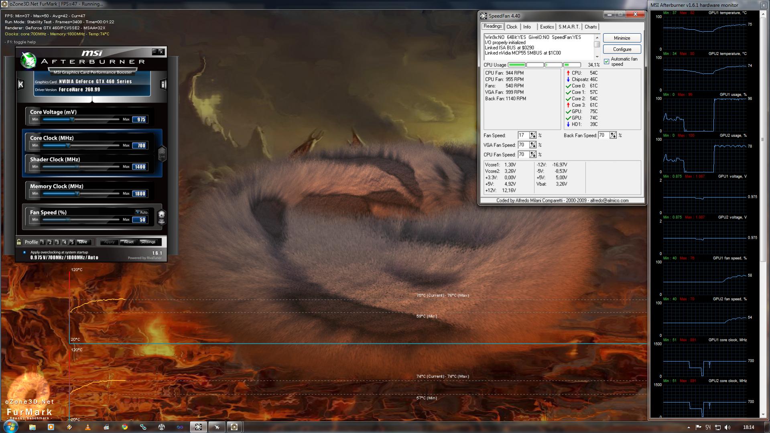Click the fan User Define gear icon
Viewport: 770px width, 433px height.
(x=161, y=217)
